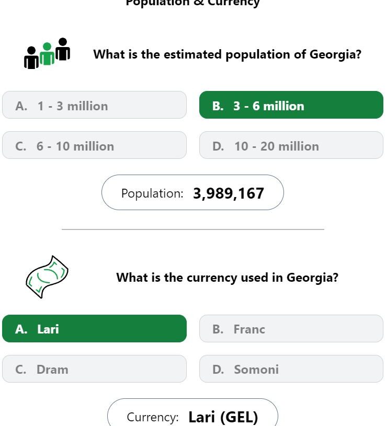Select the Somoni currency option
Viewport: 386px width, 426px height.
(291, 369)
